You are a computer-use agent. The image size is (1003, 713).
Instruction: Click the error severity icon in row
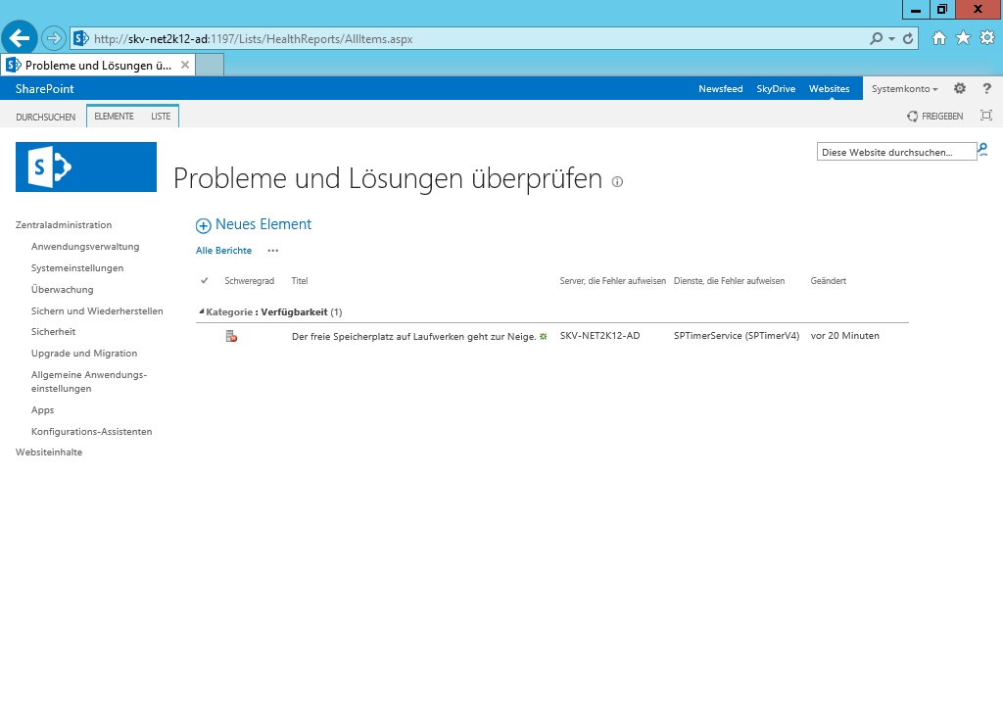pos(231,336)
